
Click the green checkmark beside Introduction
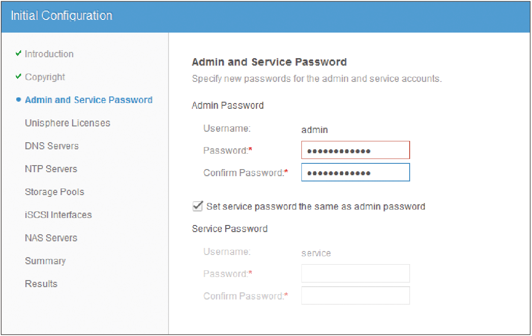click(18, 54)
